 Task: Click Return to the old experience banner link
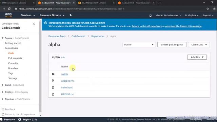(x=147, y=26)
